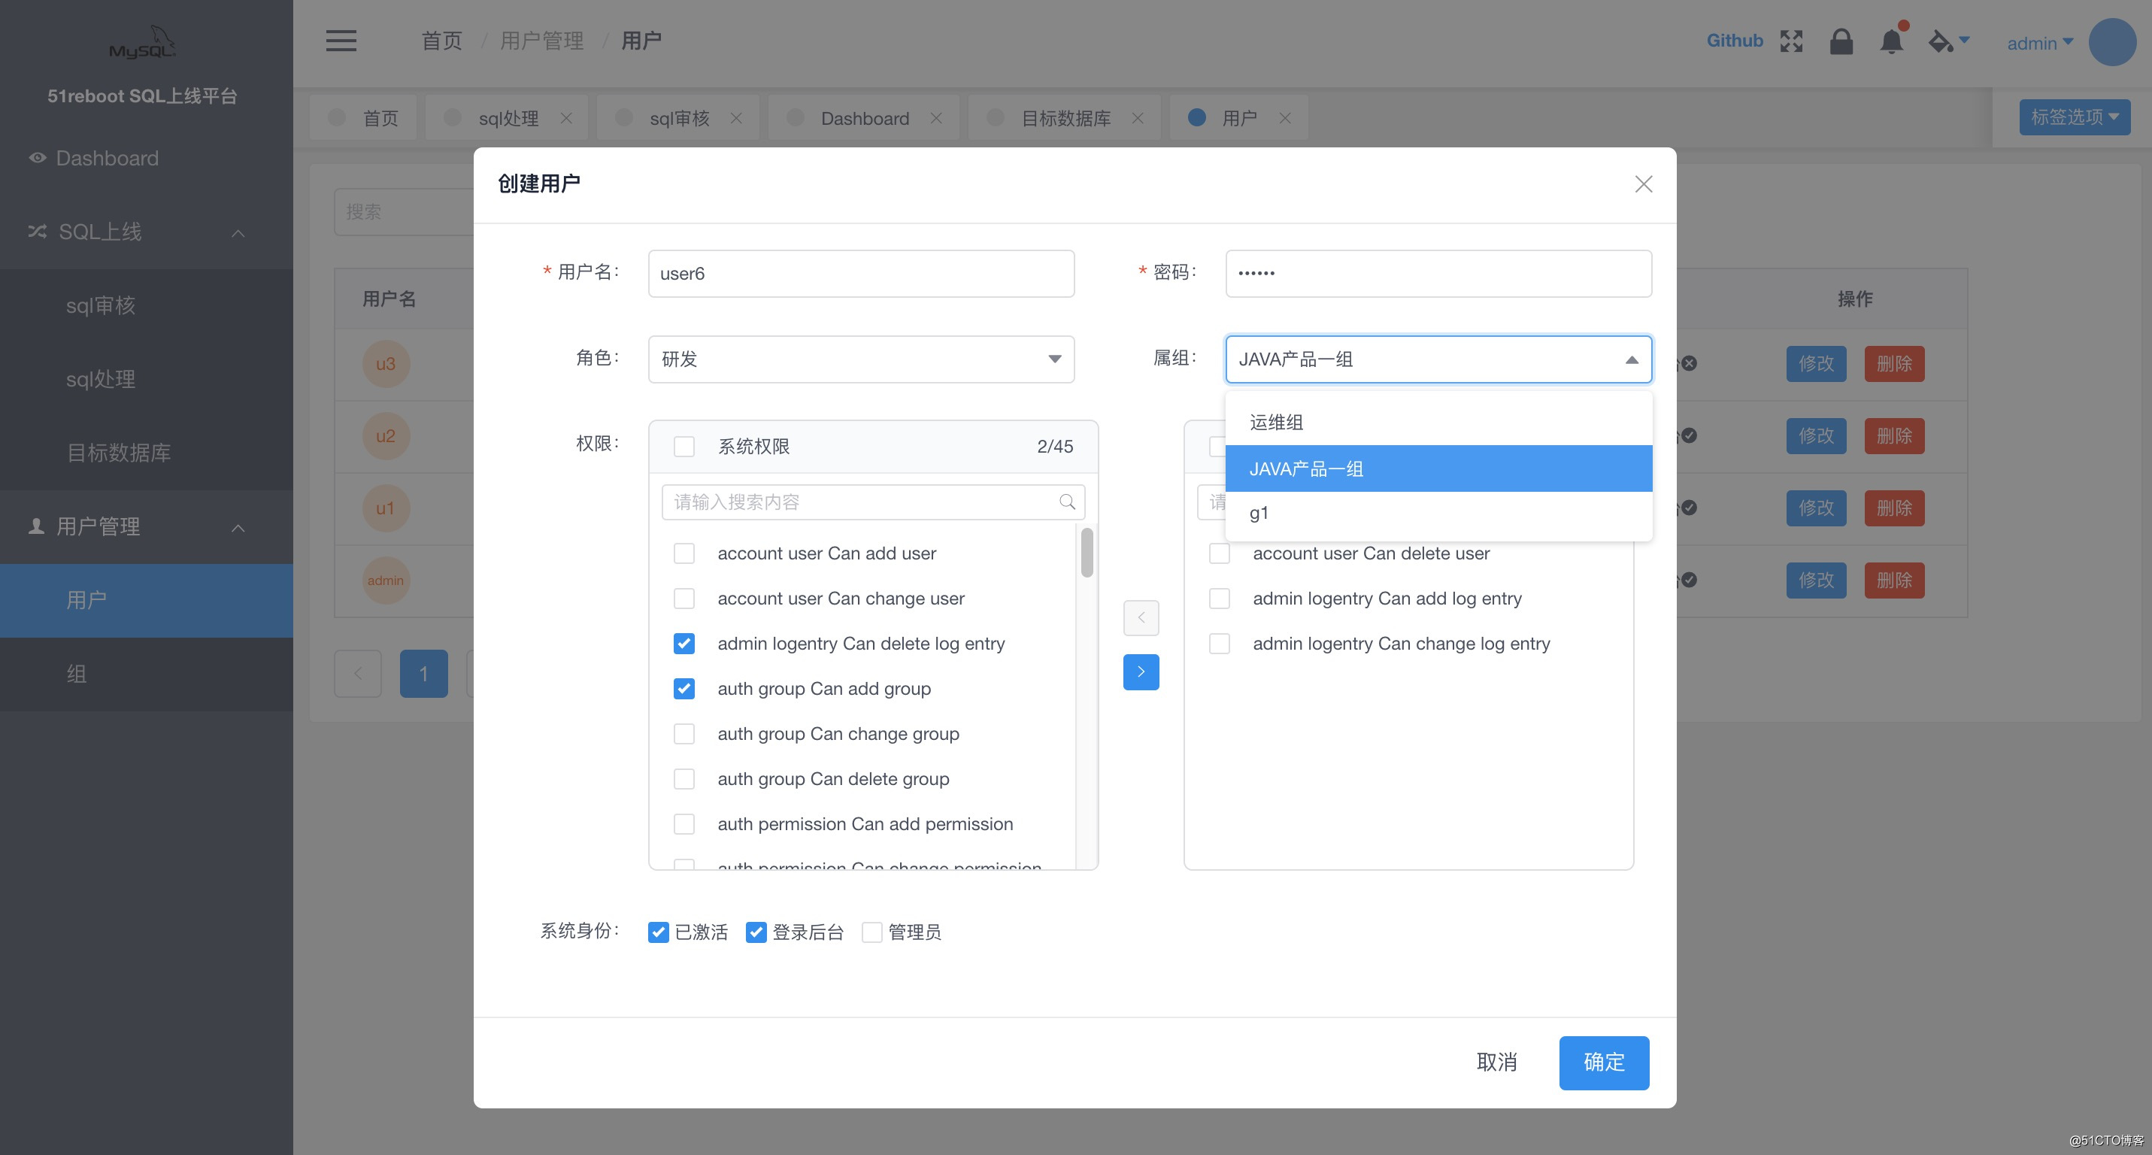
Task: Open the 目标数据库 sidebar item
Action: (146, 453)
